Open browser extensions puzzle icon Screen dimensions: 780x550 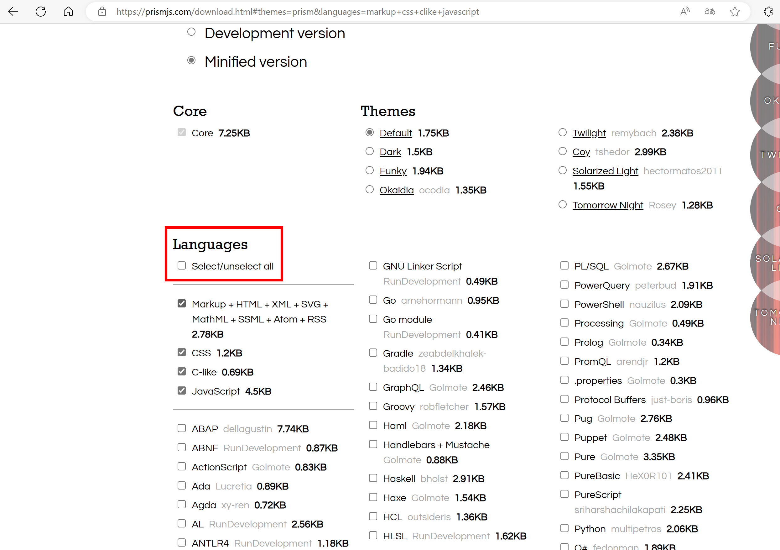(x=768, y=12)
